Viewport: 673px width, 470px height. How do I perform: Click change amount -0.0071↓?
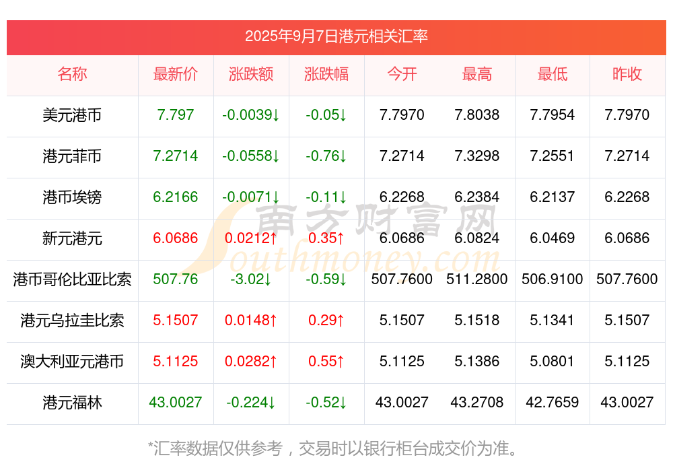(x=250, y=197)
